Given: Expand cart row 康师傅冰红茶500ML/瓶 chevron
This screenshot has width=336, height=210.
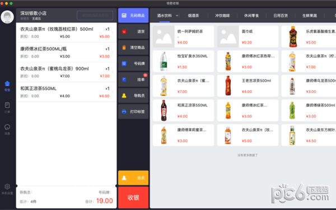Looking at the screenshot, I should (x=113, y=52).
